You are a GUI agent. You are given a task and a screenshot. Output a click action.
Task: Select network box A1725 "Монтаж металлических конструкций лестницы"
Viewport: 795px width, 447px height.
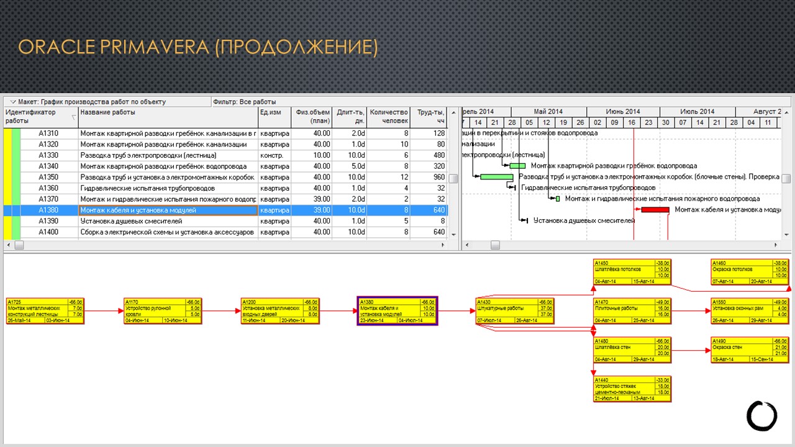(x=45, y=311)
